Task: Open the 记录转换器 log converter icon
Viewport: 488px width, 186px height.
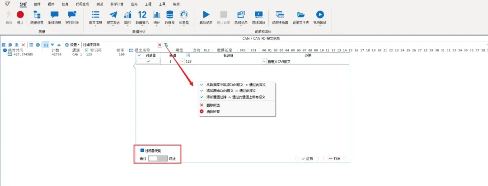Action: (x=280, y=14)
